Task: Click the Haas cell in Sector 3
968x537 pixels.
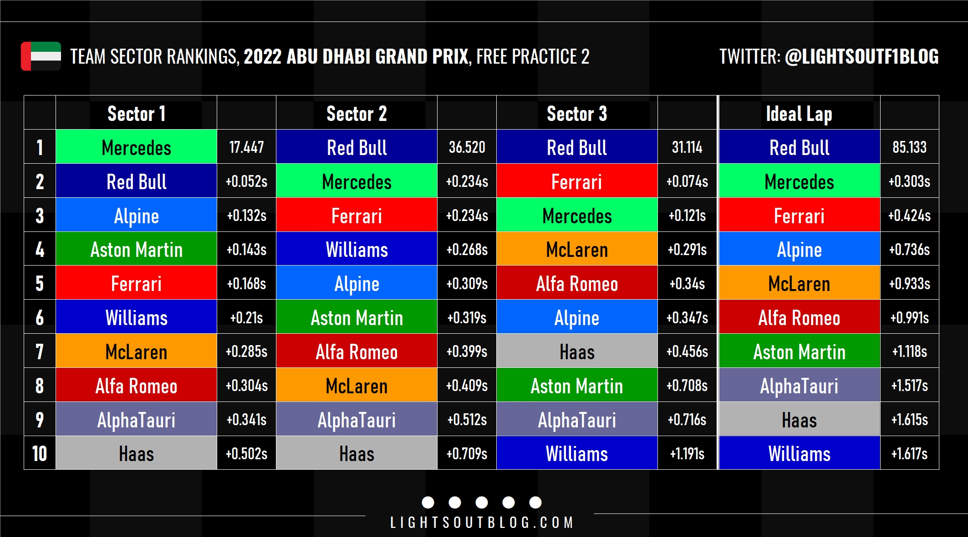Action: pyautogui.click(x=577, y=351)
